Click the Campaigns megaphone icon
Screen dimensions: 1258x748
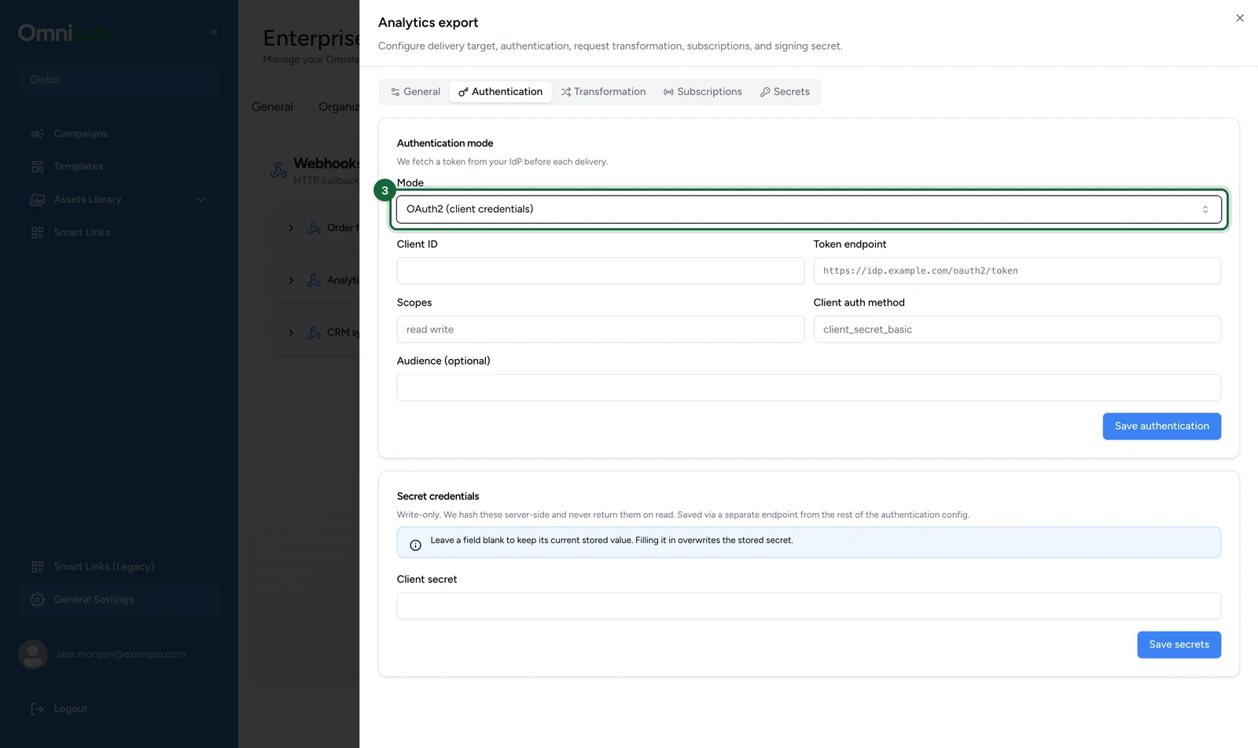tap(37, 134)
